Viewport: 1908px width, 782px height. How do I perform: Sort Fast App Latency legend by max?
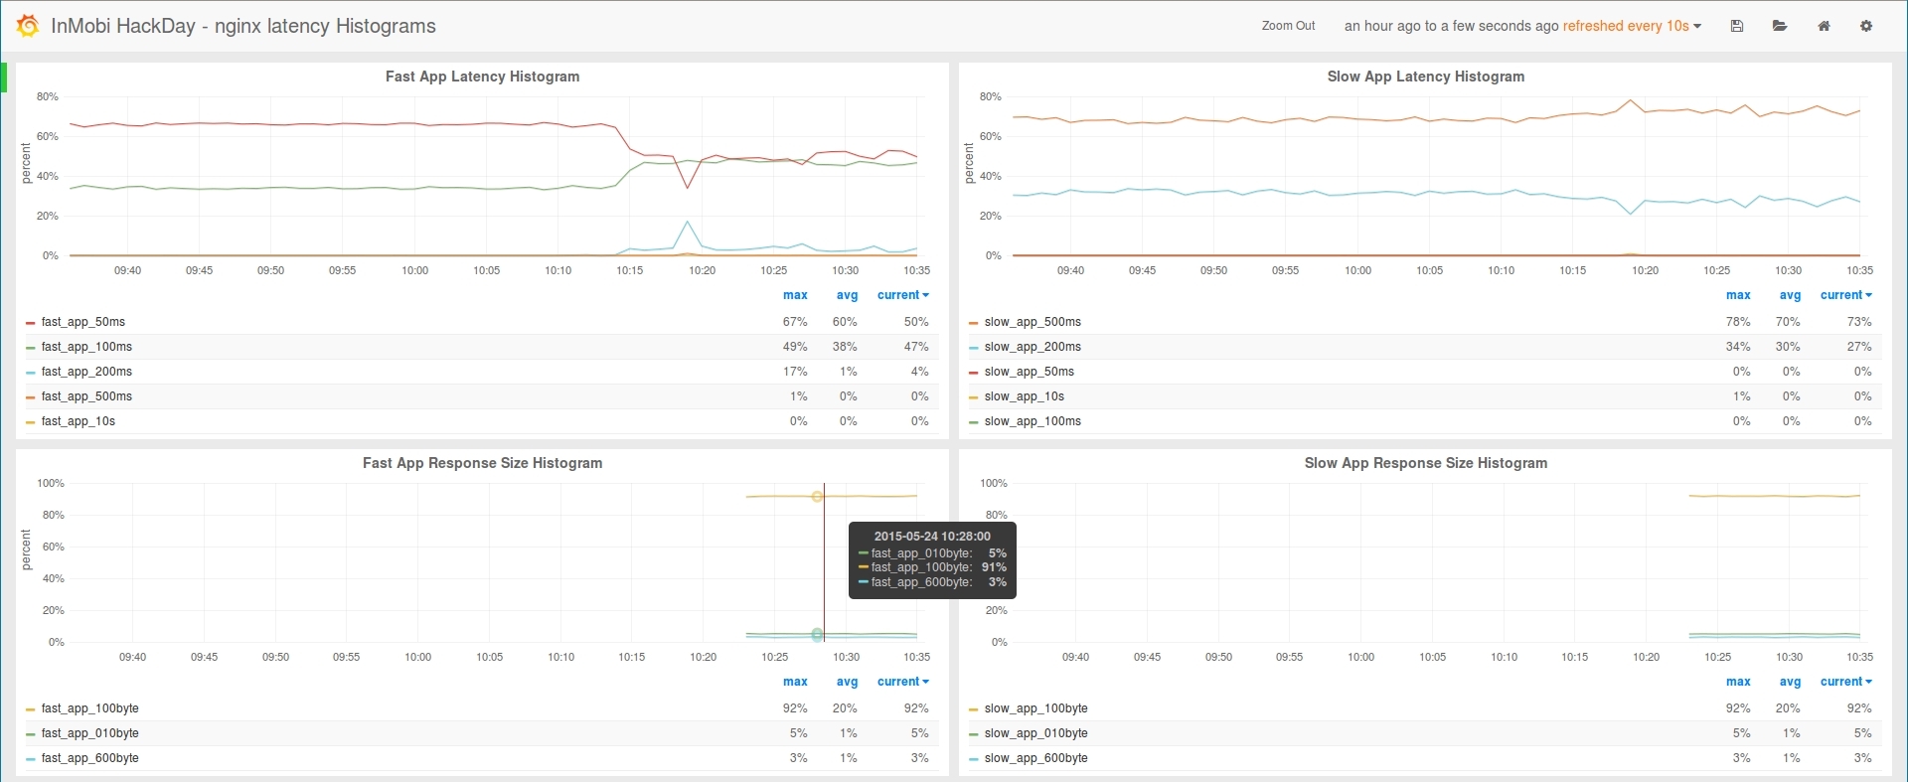pos(795,295)
